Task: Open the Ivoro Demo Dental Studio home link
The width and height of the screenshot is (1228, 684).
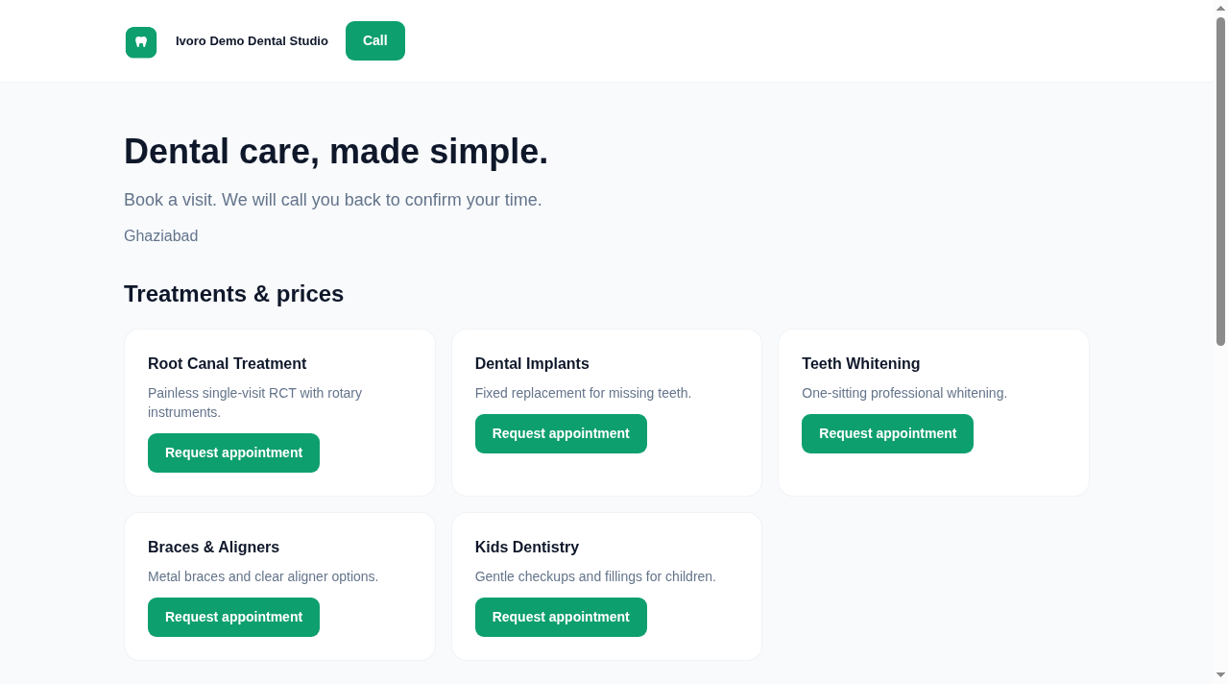Action: click(x=252, y=41)
